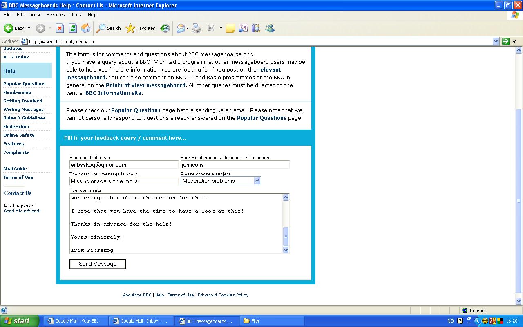Print the page with printer icon
Image resolution: width=523 pixels, height=327 pixels.
197,28
